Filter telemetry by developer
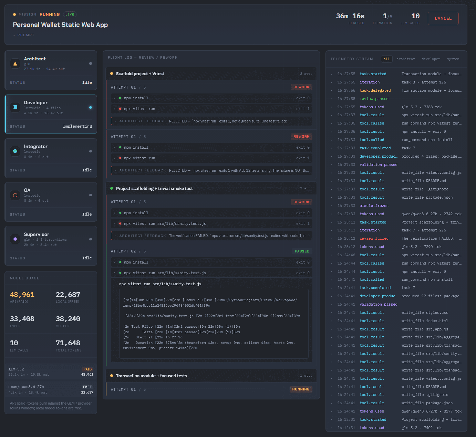Screen dimensions: 476x437 coord(431,59)
